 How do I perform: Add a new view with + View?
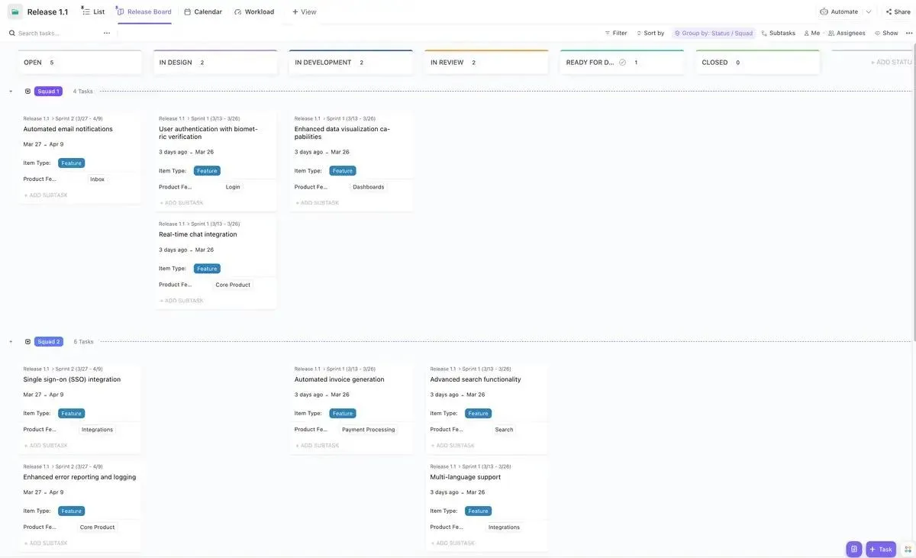click(304, 11)
